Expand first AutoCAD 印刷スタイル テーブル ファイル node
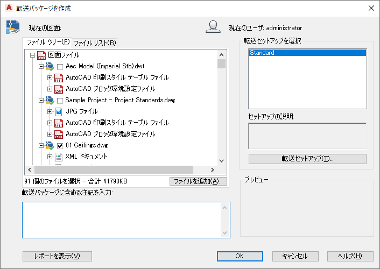This screenshot has width=380, height=269. click(x=50, y=78)
